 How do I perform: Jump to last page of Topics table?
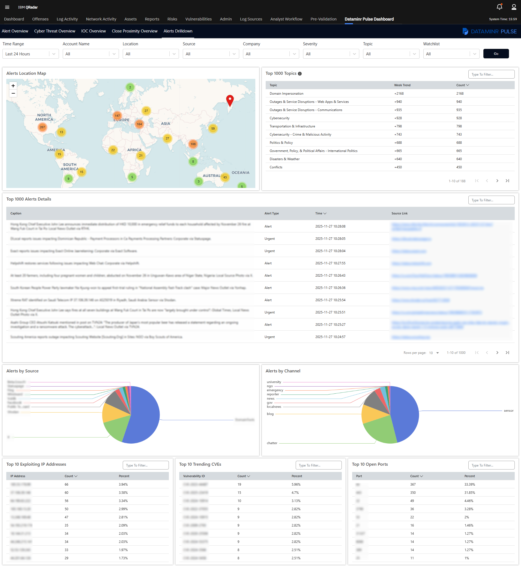tap(507, 181)
